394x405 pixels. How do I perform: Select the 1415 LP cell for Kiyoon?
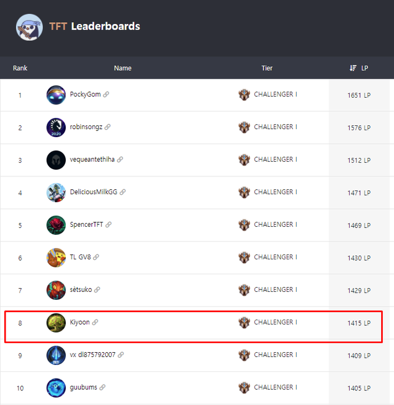tap(359, 323)
